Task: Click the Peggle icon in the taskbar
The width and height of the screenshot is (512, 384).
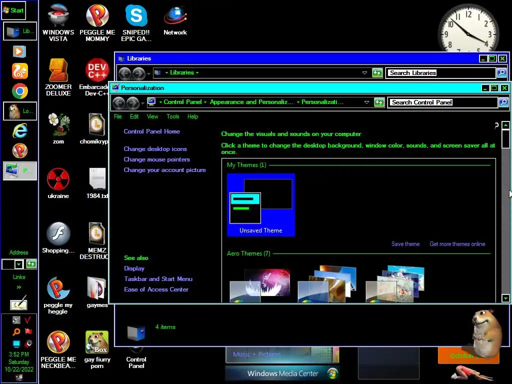Action: coord(20,151)
